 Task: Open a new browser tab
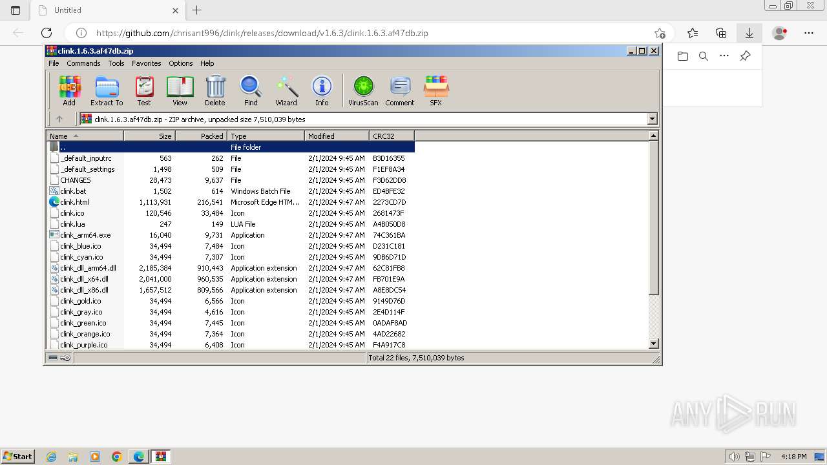[197, 10]
